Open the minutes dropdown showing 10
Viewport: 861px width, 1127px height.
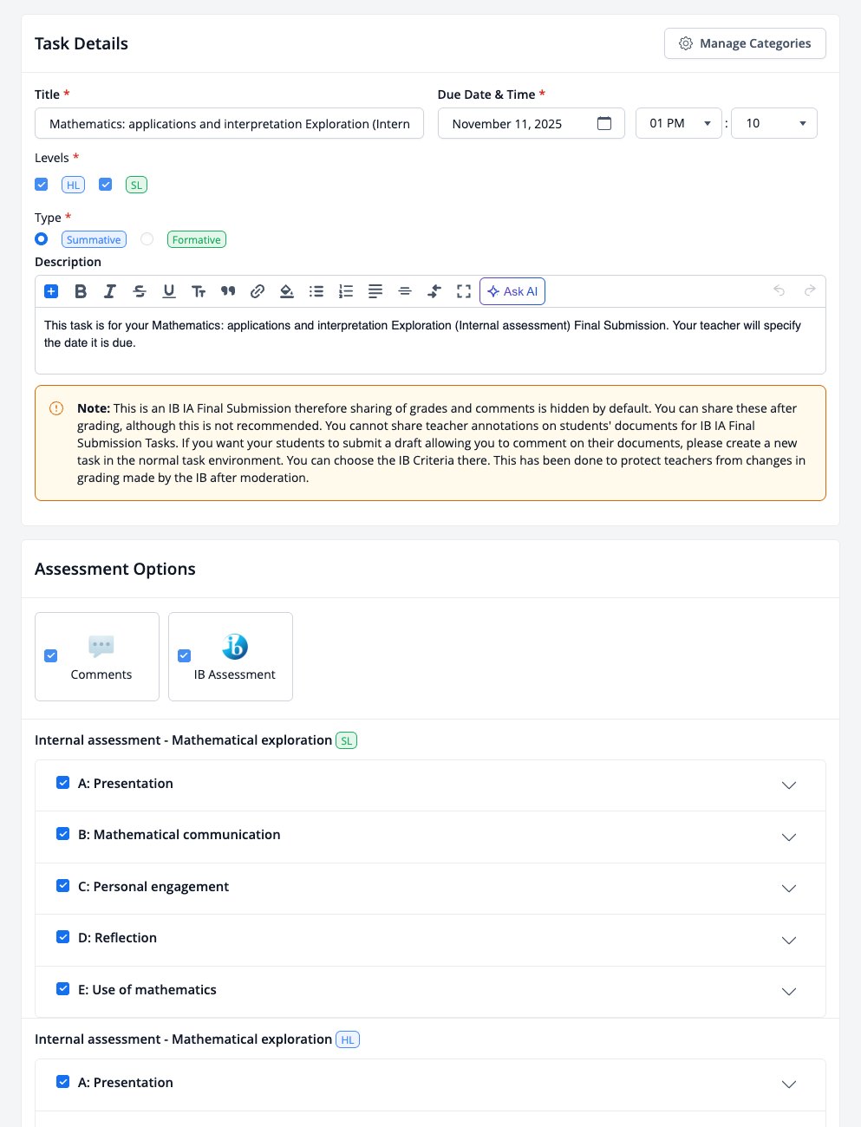pyautogui.click(x=774, y=123)
